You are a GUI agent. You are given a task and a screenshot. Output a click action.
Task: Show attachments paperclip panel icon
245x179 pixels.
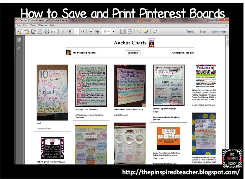coord(19,48)
